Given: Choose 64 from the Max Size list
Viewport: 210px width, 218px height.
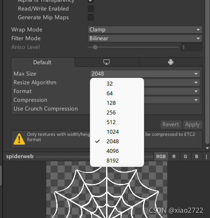Looking at the screenshot, I should pos(117,93).
